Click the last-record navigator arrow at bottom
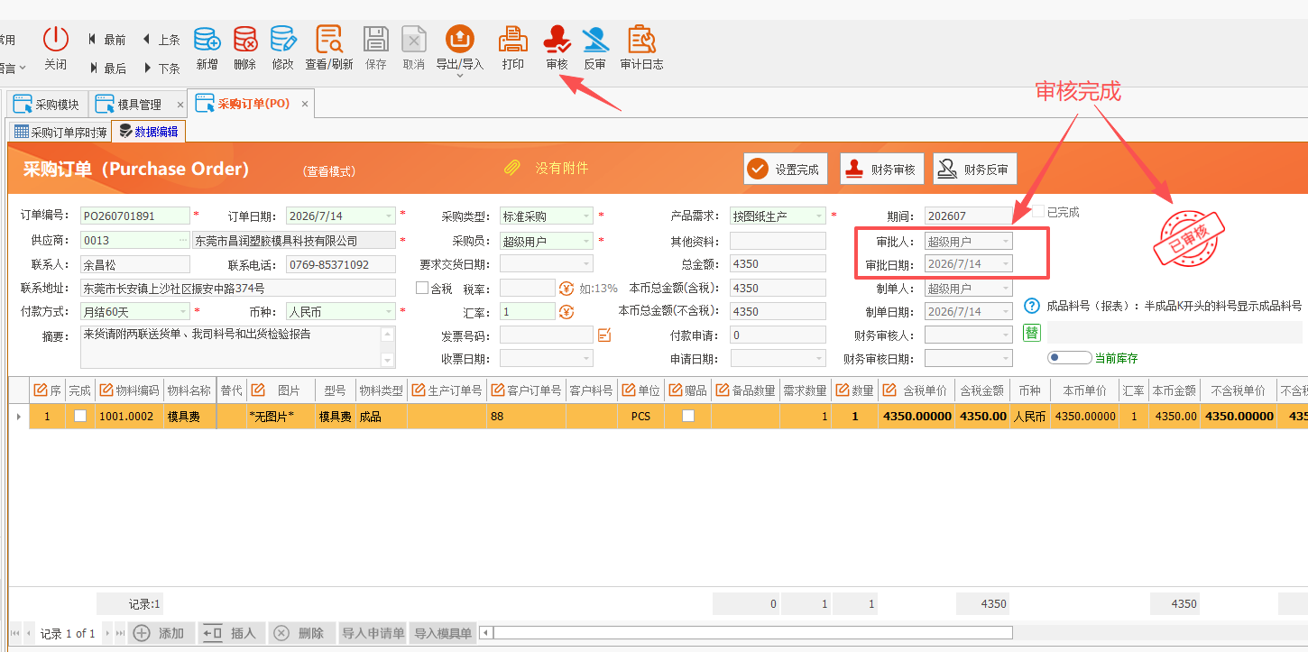 pyautogui.click(x=120, y=633)
